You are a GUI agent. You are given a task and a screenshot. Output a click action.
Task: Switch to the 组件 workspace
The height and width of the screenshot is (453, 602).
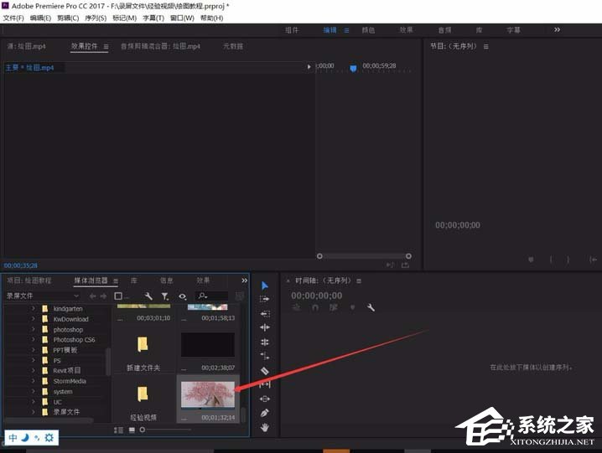292,30
